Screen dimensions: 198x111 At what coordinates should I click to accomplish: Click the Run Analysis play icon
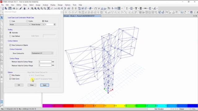(28, 8)
